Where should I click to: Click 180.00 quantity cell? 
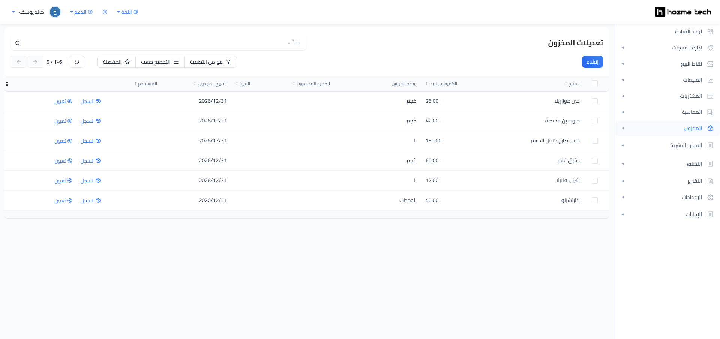coord(433,141)
